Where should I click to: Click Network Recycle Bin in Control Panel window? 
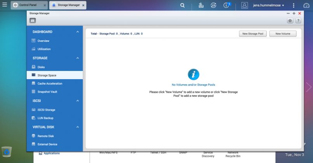click(233, 154)
